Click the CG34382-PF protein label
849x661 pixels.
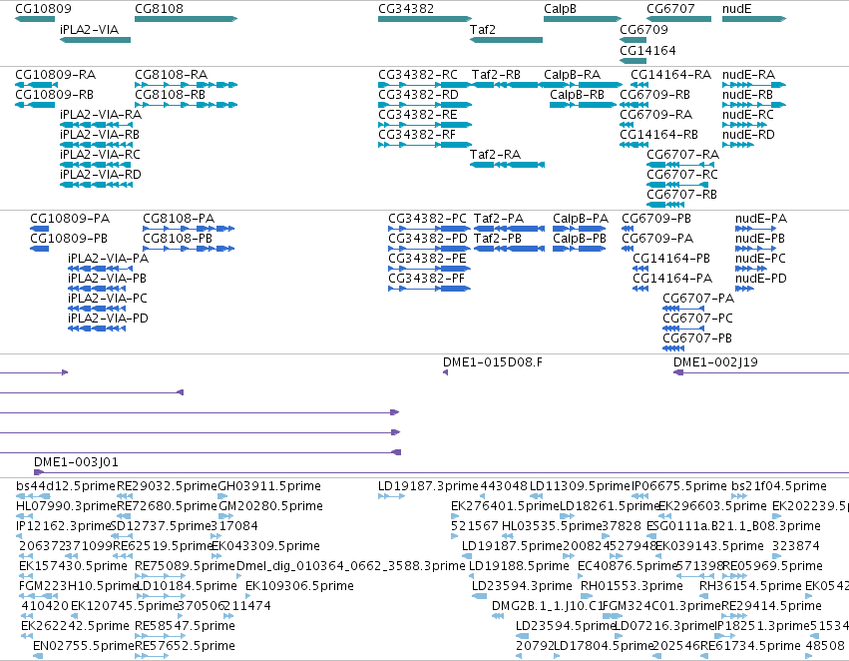[427, 279]
